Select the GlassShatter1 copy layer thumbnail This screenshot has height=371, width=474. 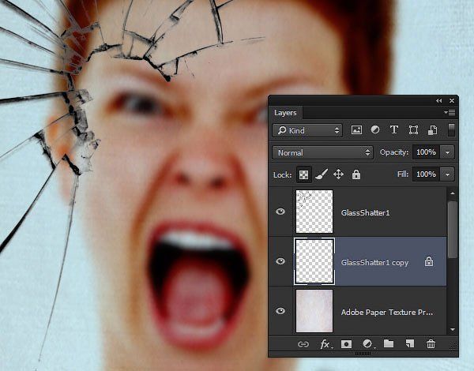314,261
